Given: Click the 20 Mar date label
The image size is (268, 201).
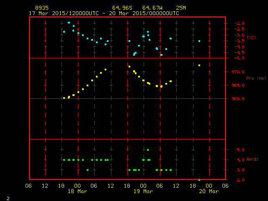Looking at the screenshot, I should pyautogui.click(x=209, y=191).
